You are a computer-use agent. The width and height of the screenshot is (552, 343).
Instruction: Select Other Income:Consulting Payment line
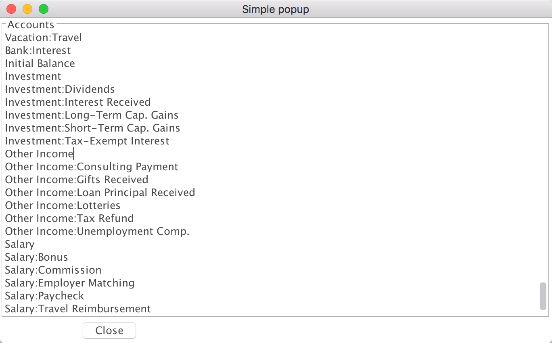92,167
